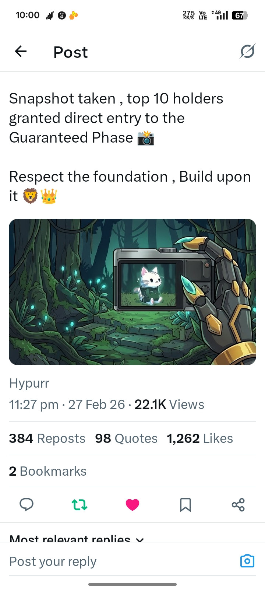
Task: Open the Grok slash-circle icon
Action: point(247,52)
